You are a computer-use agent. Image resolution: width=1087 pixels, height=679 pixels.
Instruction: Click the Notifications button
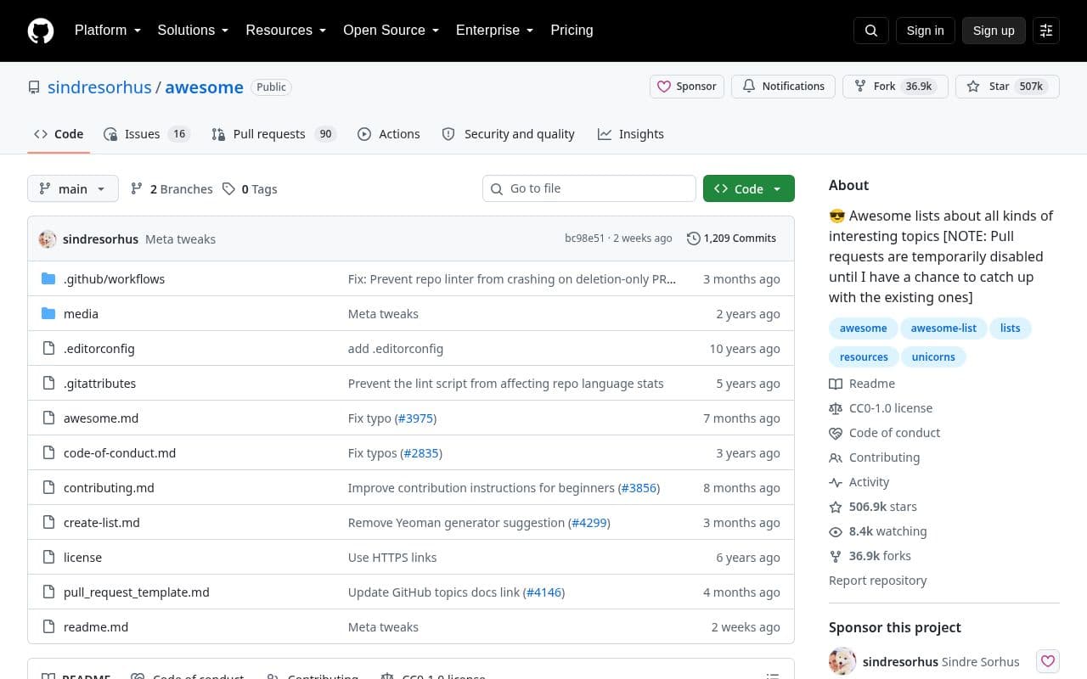pyautogui.click(x=784, y=87)
